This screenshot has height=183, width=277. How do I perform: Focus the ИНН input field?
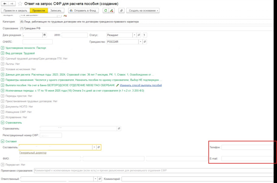click(75, 35)
